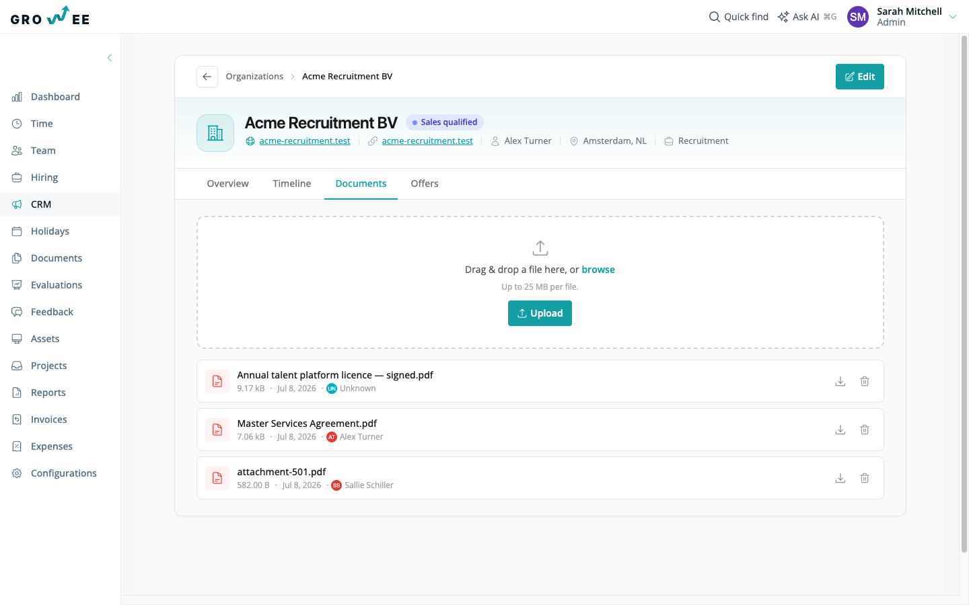Click the Upload button
The width and height of the screenshot is (969, 605).
[x=540, y=313]
